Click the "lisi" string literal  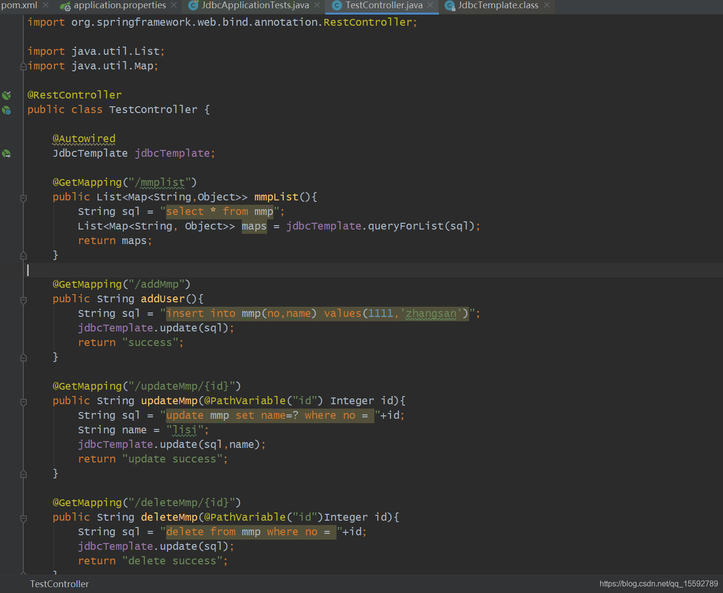pyautogui.click(x=185, y=430)
